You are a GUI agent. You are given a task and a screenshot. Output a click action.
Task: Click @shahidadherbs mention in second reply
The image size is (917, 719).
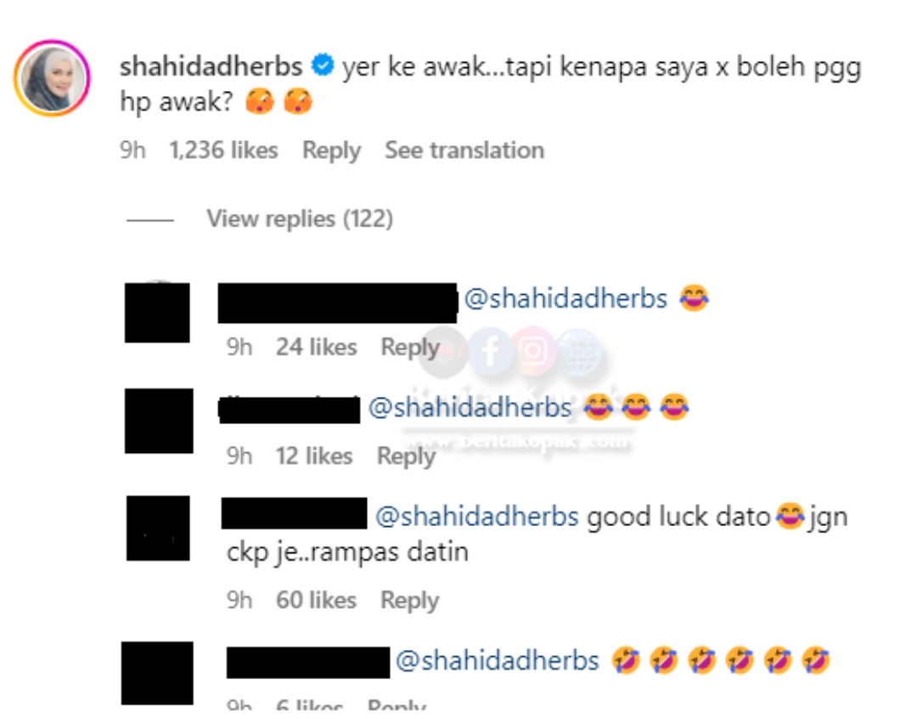tap(470, 407)
